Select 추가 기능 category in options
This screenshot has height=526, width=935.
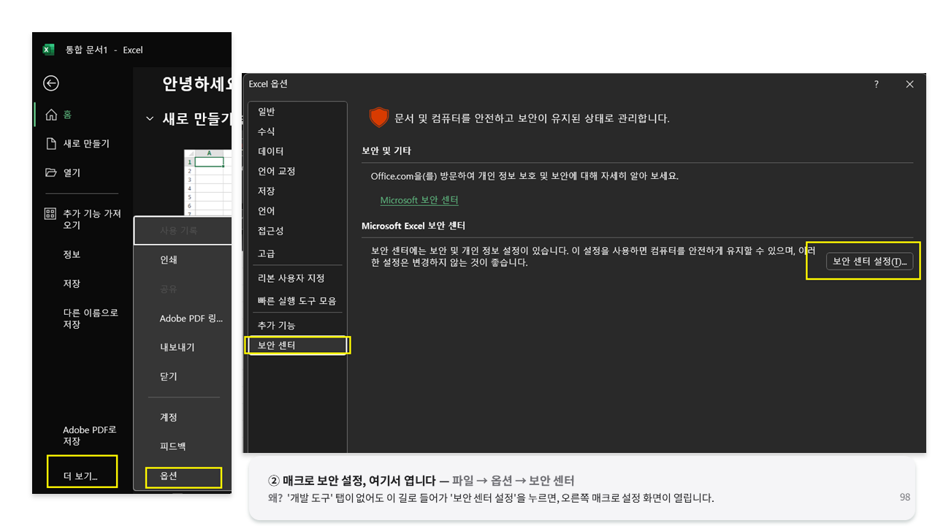[297, 325]
